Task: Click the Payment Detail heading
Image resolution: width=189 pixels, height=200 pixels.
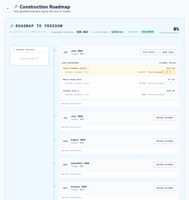Action: pos(168,63)
